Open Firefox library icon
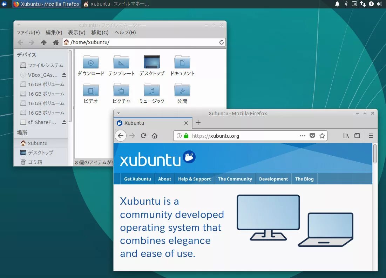 click(346, 136)
